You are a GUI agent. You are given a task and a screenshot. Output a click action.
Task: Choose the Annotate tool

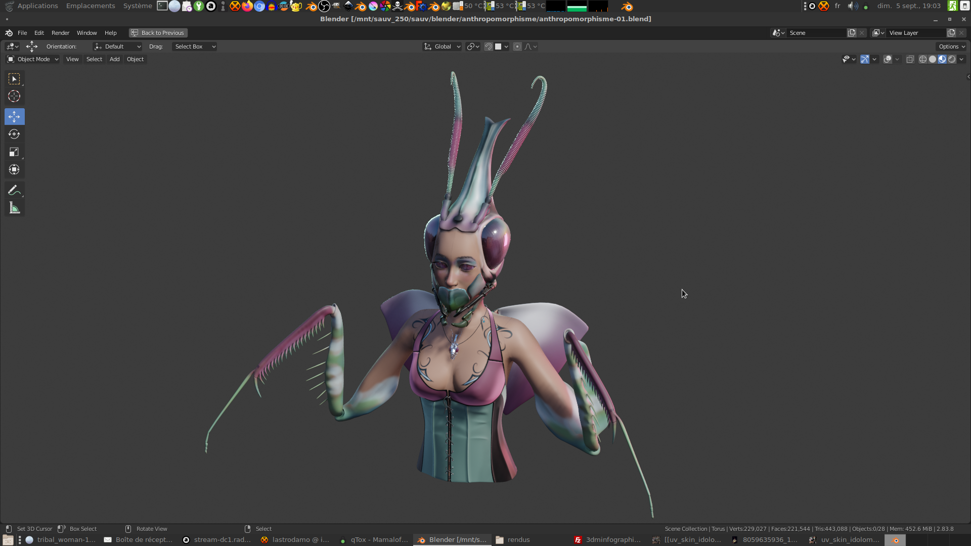[14, 191]
